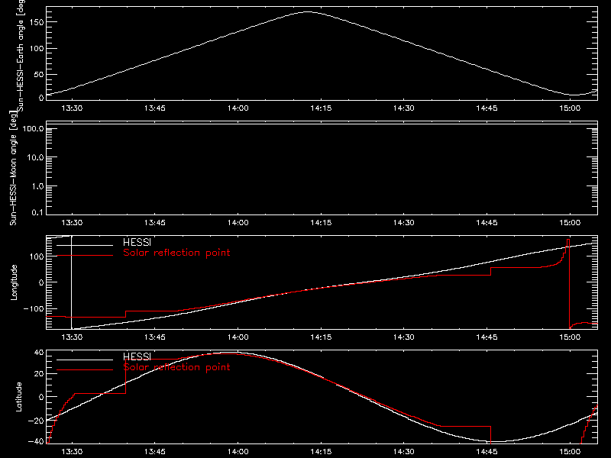Click 13:45 label under Moon angle plot

tap(155, 223)
